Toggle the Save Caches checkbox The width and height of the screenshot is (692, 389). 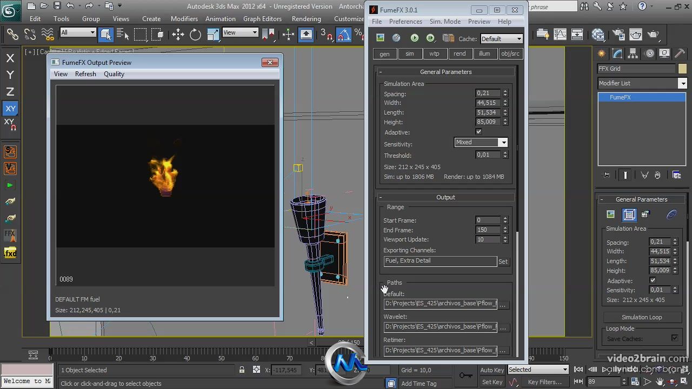675,338
